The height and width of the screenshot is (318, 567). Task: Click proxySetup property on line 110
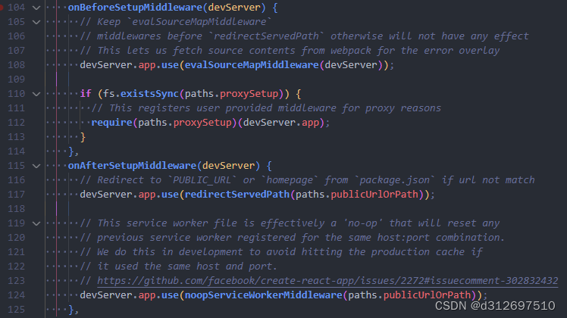point(249,94)
